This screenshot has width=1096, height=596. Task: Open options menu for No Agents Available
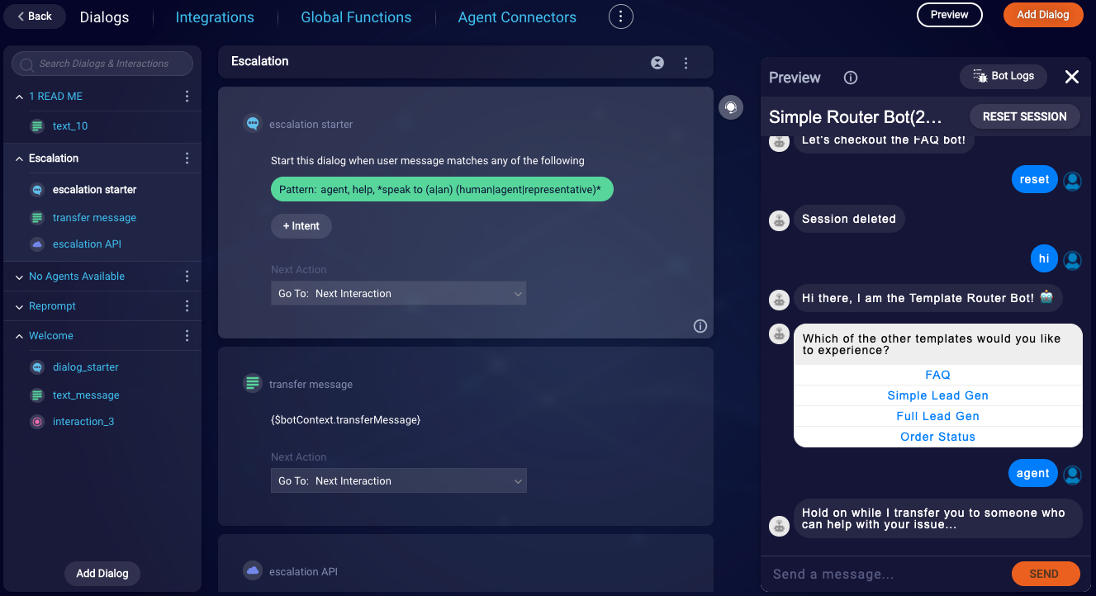pyautogui.click(x=187, y=277)
